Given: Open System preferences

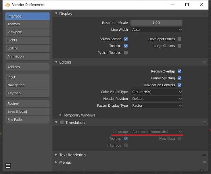Looking at the screenshot, I should point(28,104).
